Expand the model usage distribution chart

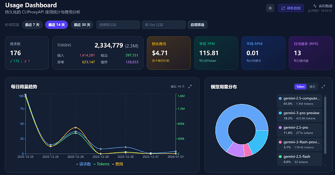pyautogui.click(x=323, y=87)
